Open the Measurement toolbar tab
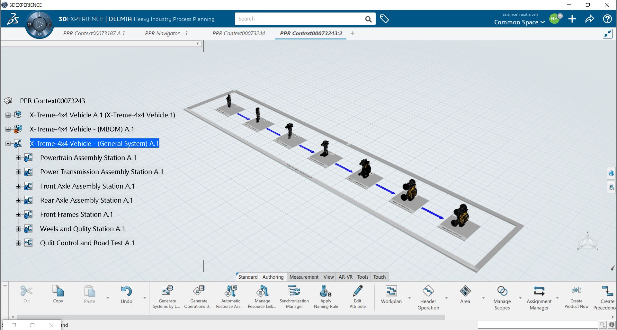This screenshot has height=330, width=617. (x=304, y=277)
